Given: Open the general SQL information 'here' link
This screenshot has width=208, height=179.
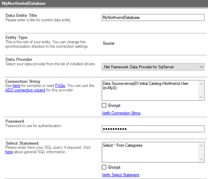Looking at the screenshot, I should coord(9,152).
